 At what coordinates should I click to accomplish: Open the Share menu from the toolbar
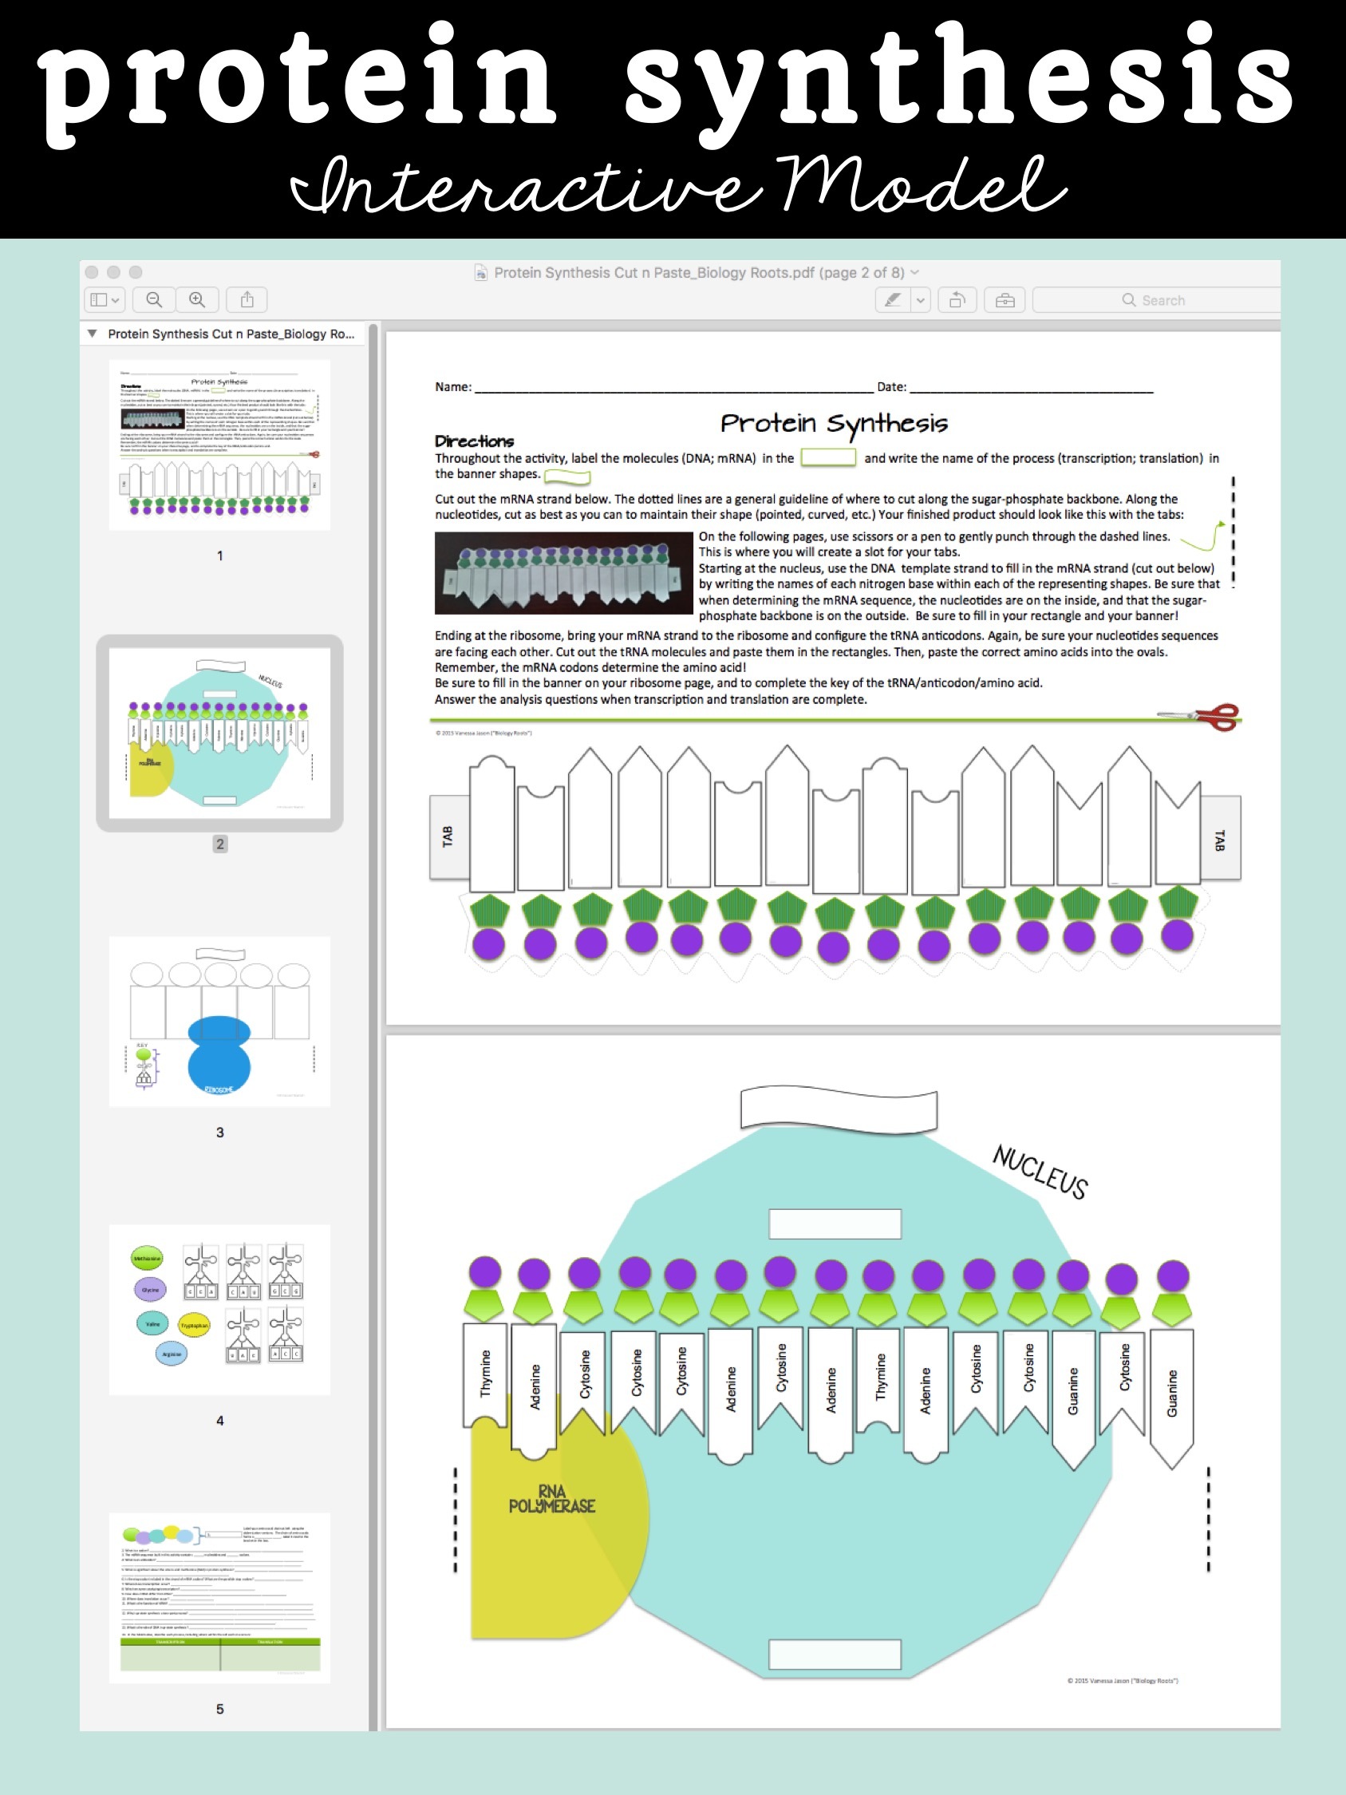(x=247, y=300)
